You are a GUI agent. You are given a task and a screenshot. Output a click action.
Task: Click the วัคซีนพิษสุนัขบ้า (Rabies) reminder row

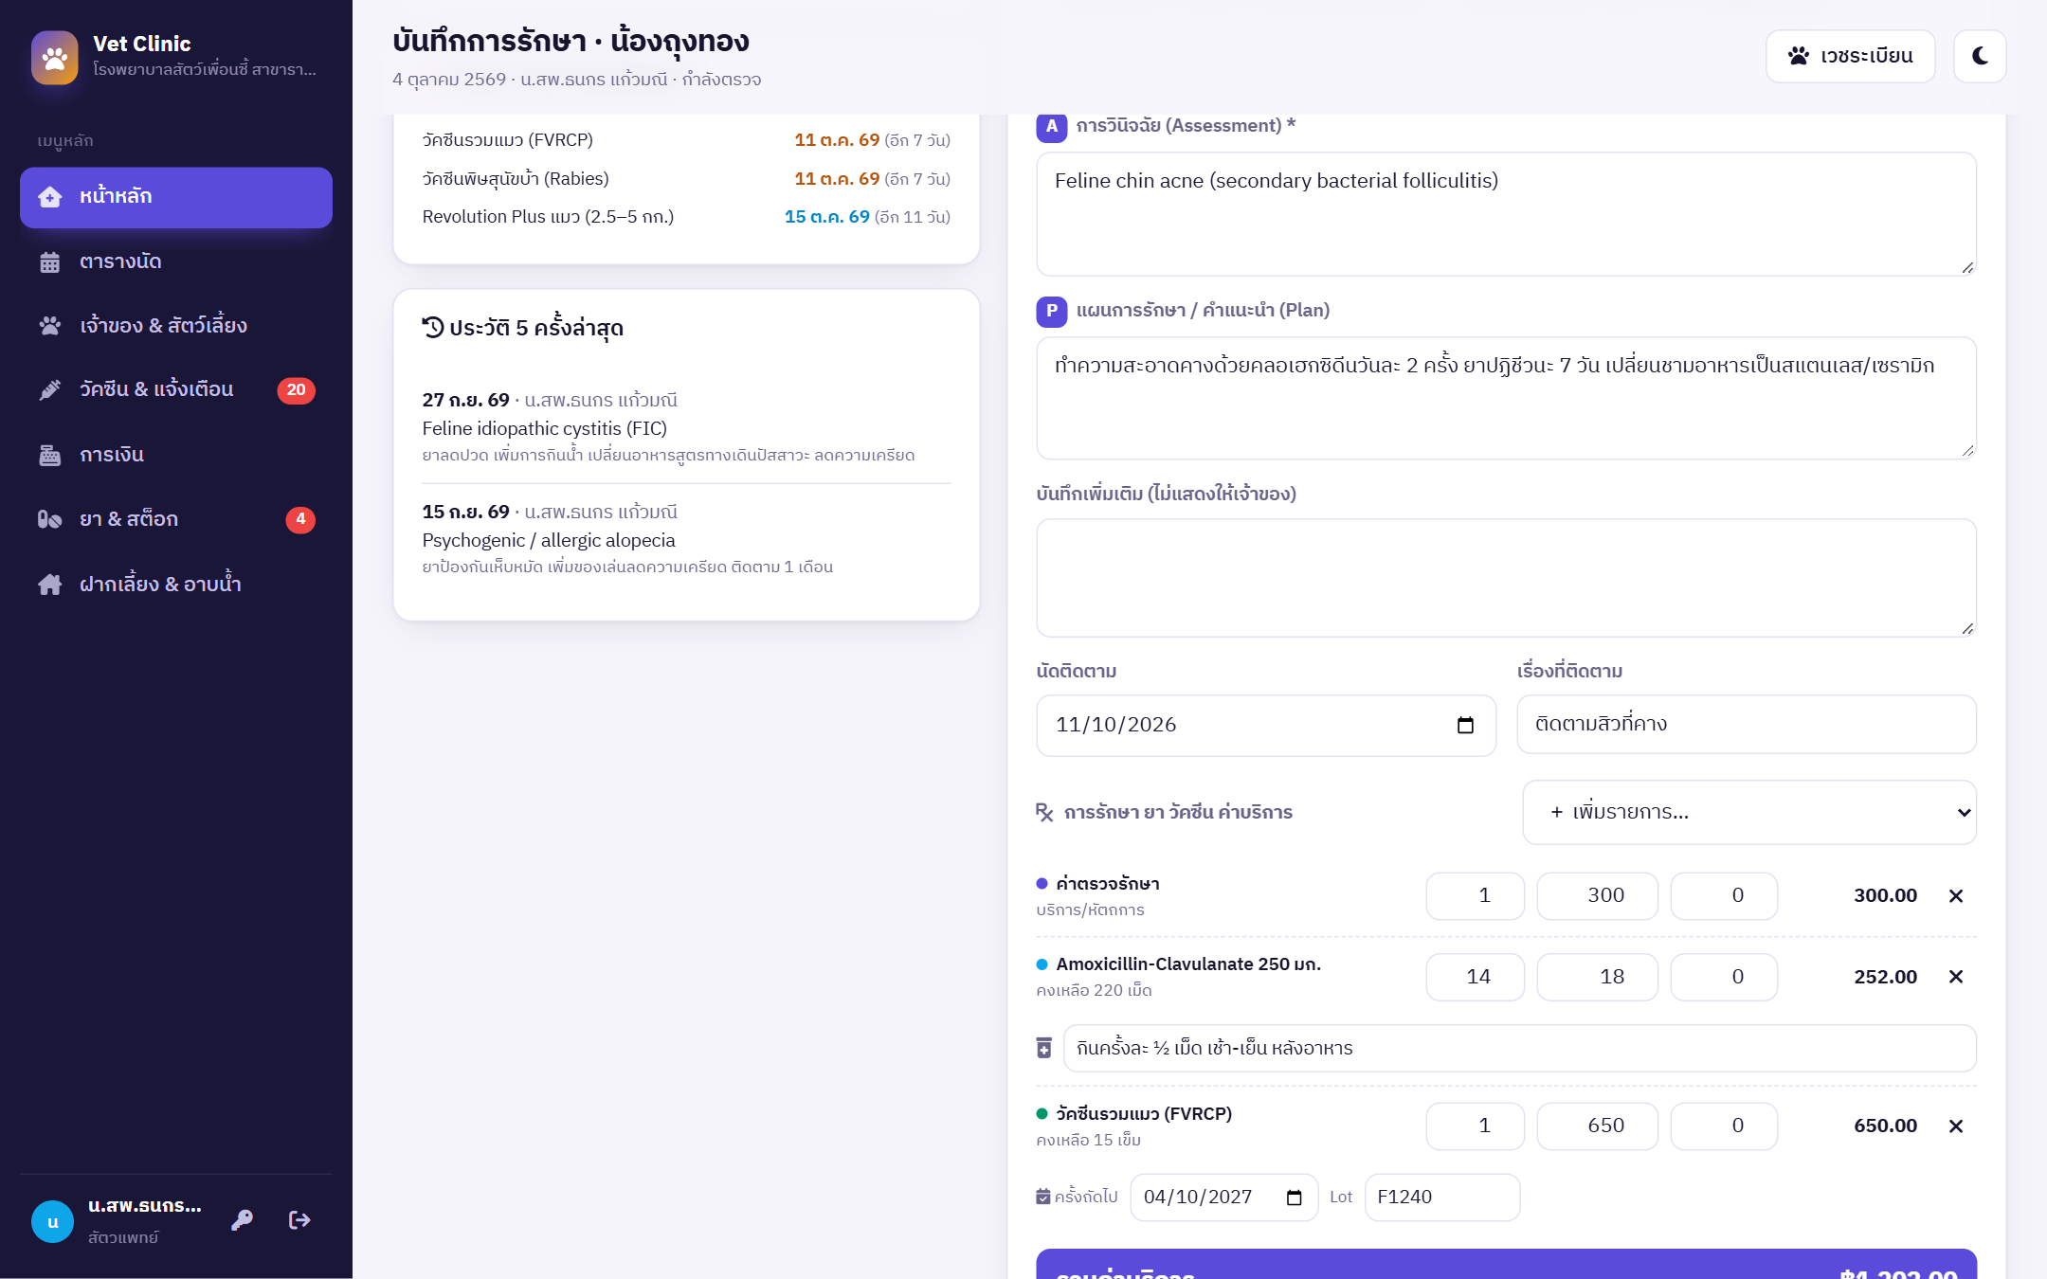[x=686, y=179]
